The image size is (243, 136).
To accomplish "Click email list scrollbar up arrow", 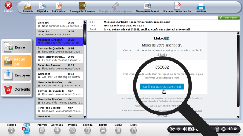I will [85, 22].
